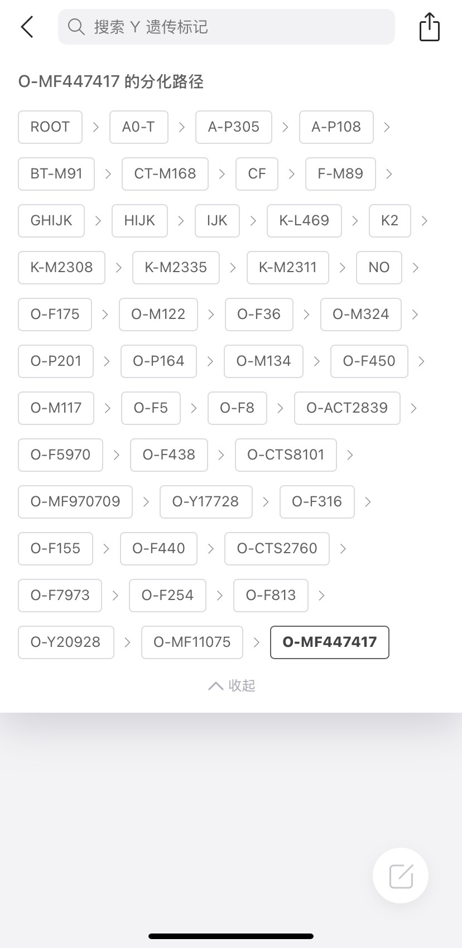Open the O-CTS8101 node
Screen dimensions: 462x948
pos(286,455)
